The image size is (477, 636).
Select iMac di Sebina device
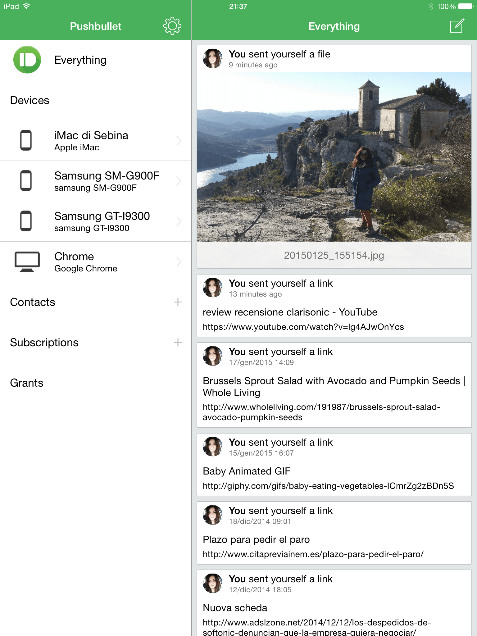[96, 141]
